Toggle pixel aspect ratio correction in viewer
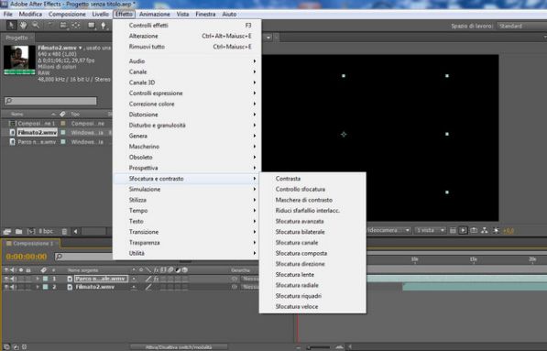The image size is (547, 351). [453, 231]
